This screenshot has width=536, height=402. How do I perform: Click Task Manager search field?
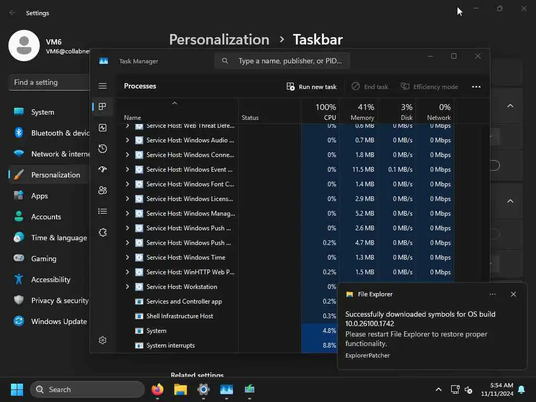coord(282,61)
